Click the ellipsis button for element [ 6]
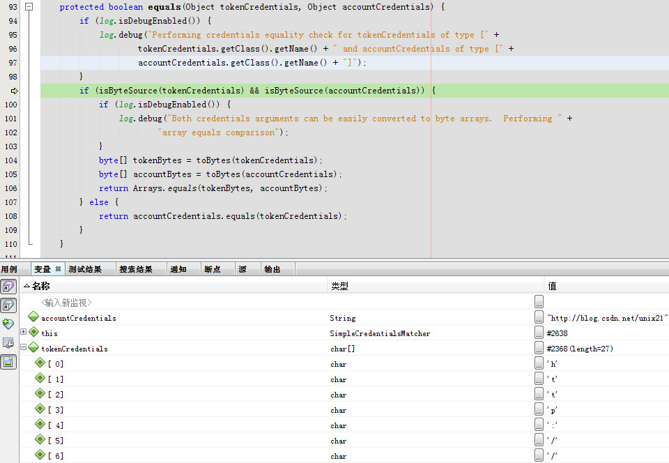This screenshot has width=669, height=463. pos(539,455)
